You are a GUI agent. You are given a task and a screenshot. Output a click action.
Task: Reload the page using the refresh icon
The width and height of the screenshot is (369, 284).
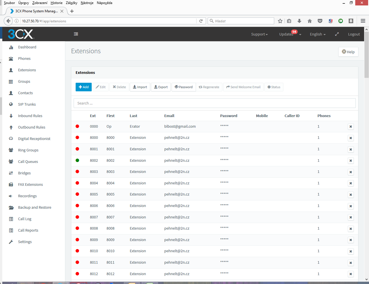(201, 21)
